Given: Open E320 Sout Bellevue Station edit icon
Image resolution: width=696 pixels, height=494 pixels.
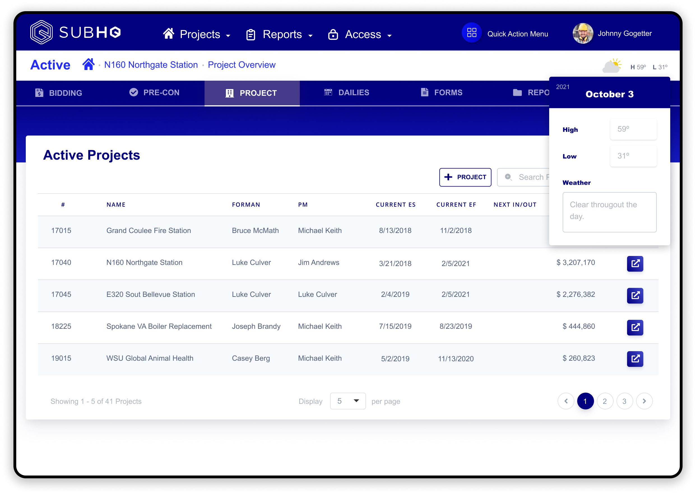Looking at the screenshot, I should (635, 295).
